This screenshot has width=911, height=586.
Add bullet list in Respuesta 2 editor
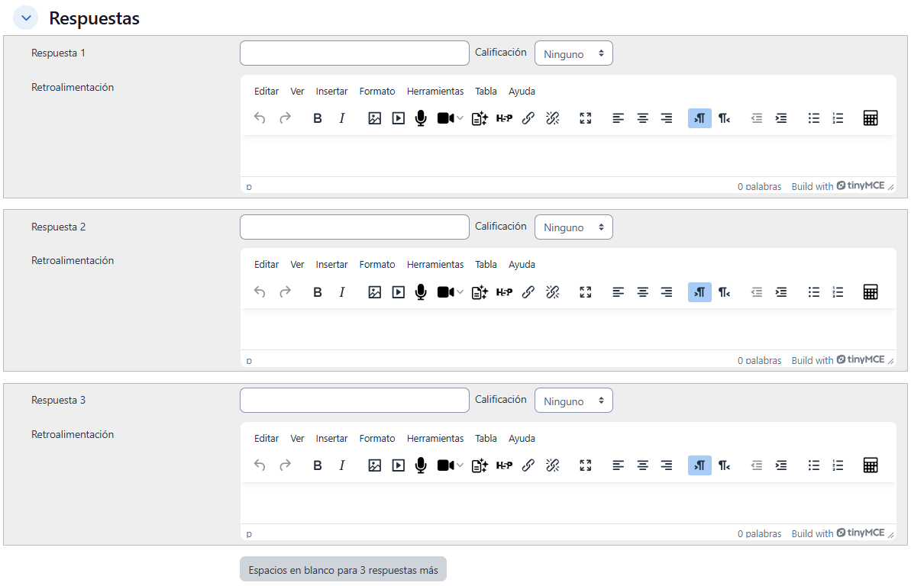pyautogui.click(x=814, y=291)
